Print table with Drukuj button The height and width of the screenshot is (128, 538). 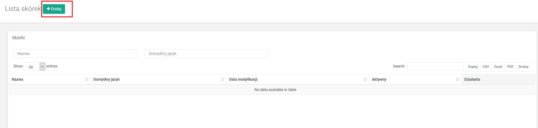click(523, 67)
